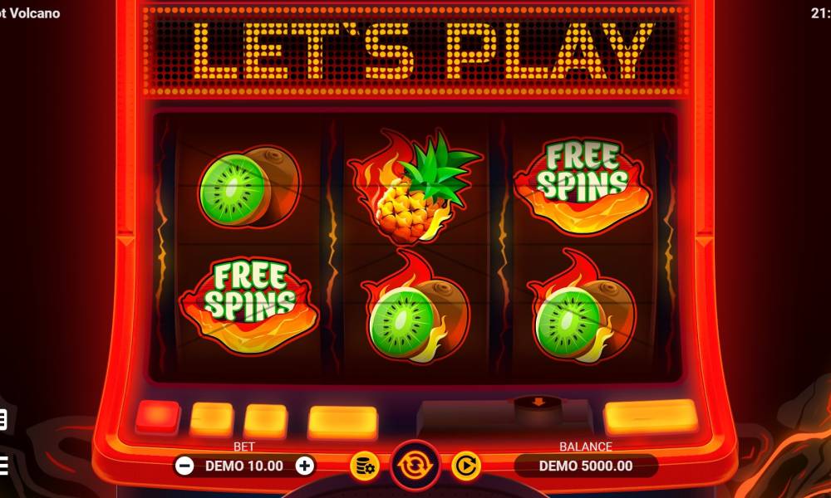The height and width of the screenshot is (498, 831).
Task: Select the Free Spins symbol on the first reel
Action: tap(249, 305)
